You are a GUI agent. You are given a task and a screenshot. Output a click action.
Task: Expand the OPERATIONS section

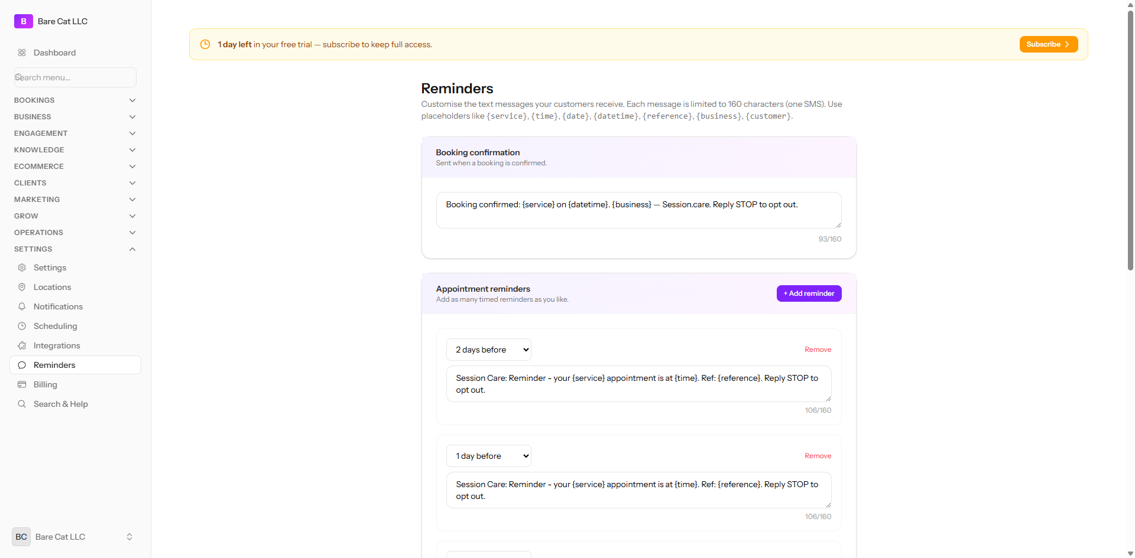point(75,233)
